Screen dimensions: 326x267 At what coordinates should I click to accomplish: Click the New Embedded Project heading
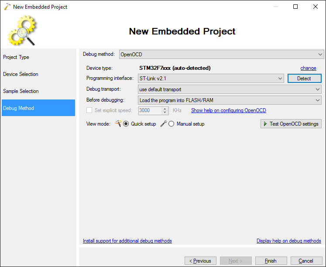click(x=182, y=31)
